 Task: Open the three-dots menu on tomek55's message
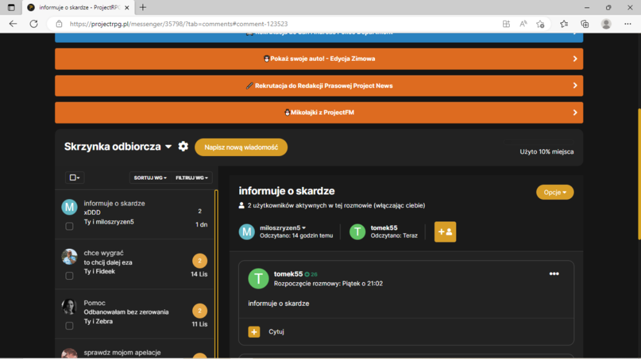point(554,274)
